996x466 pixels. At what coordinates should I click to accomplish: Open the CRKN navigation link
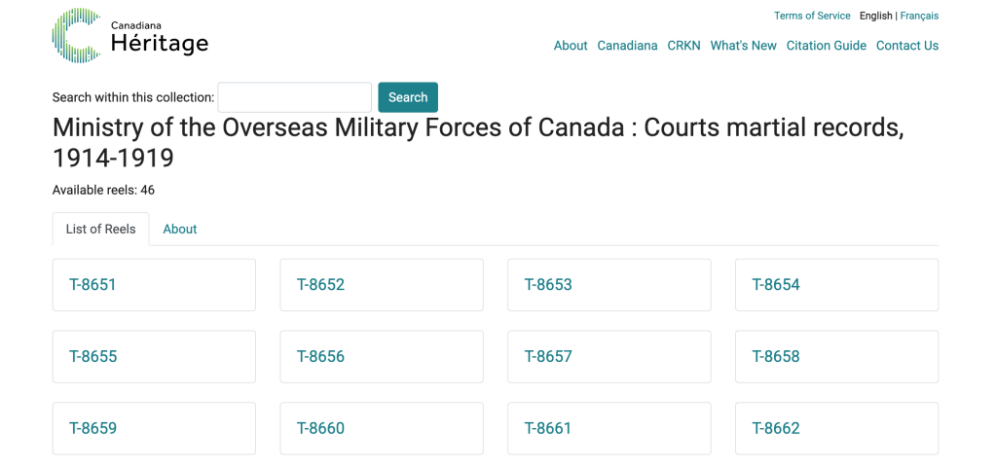(x=683, y=46)
